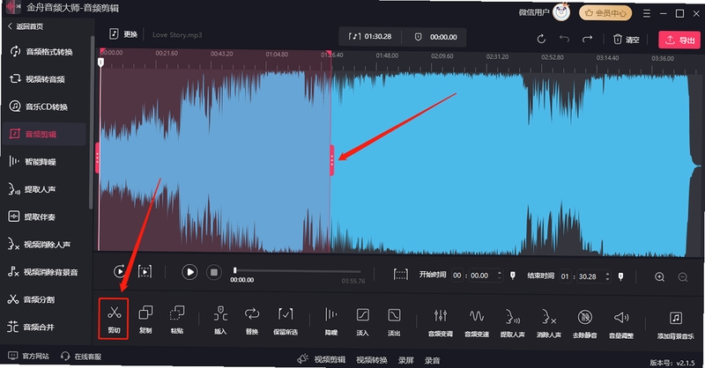This screenshot has width=705, height=368.
Task: Click the start time seconds field 00.00
Action: (x=479, y=276)
